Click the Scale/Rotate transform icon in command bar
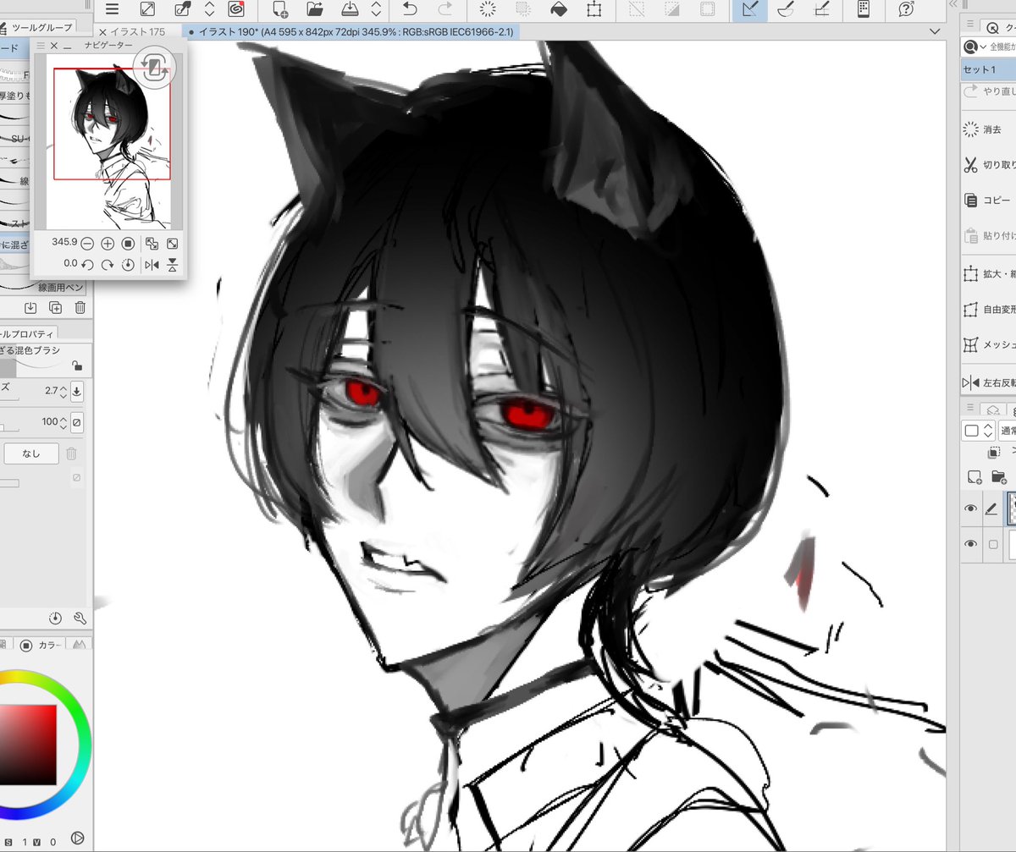 tap(594, 9)
